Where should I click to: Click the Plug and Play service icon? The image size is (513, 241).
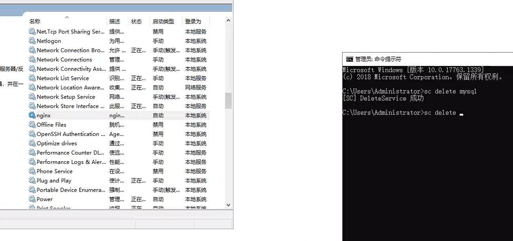pos(32,181)
